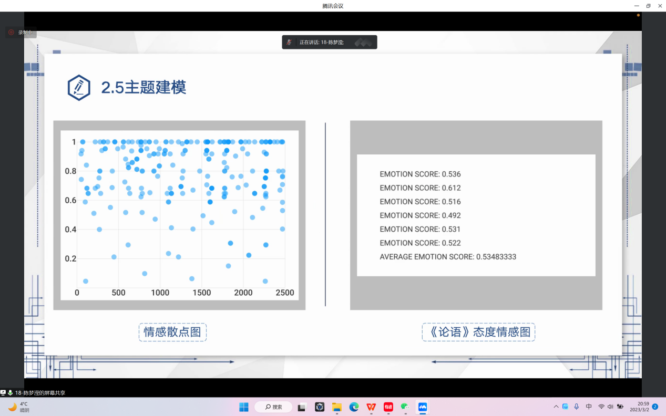Image resolution: width=666 pixels, height=416 pixels.
Task: Open Task View in the taskbar
Action: (x=302, y=407)
